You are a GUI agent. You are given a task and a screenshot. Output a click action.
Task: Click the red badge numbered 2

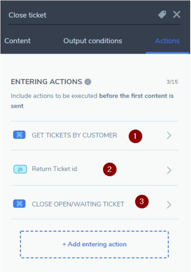(110, 169)
